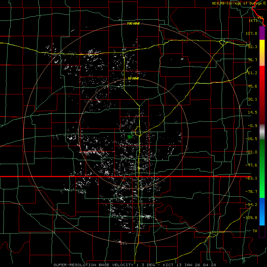Click the blue segment of velocity color bar

pos(262,212)
